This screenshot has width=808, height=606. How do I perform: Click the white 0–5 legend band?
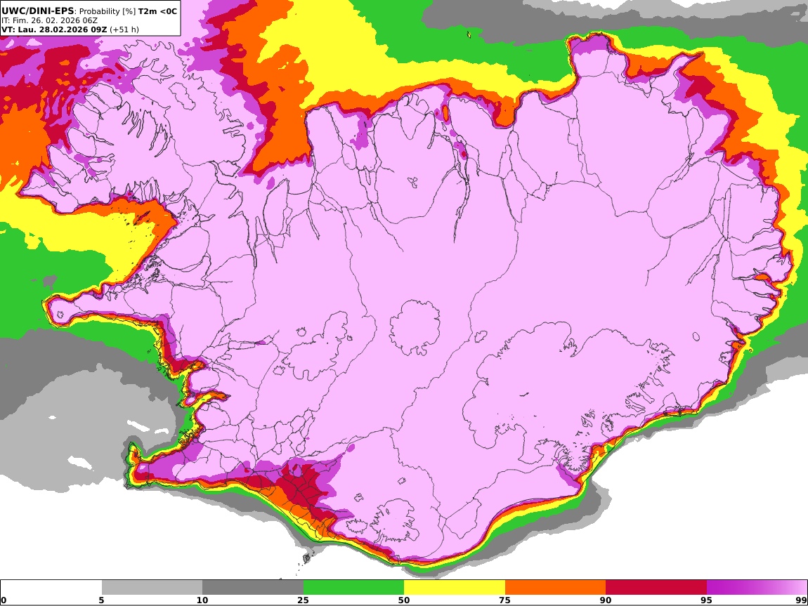pyautogui.click(x=51, y=588)
